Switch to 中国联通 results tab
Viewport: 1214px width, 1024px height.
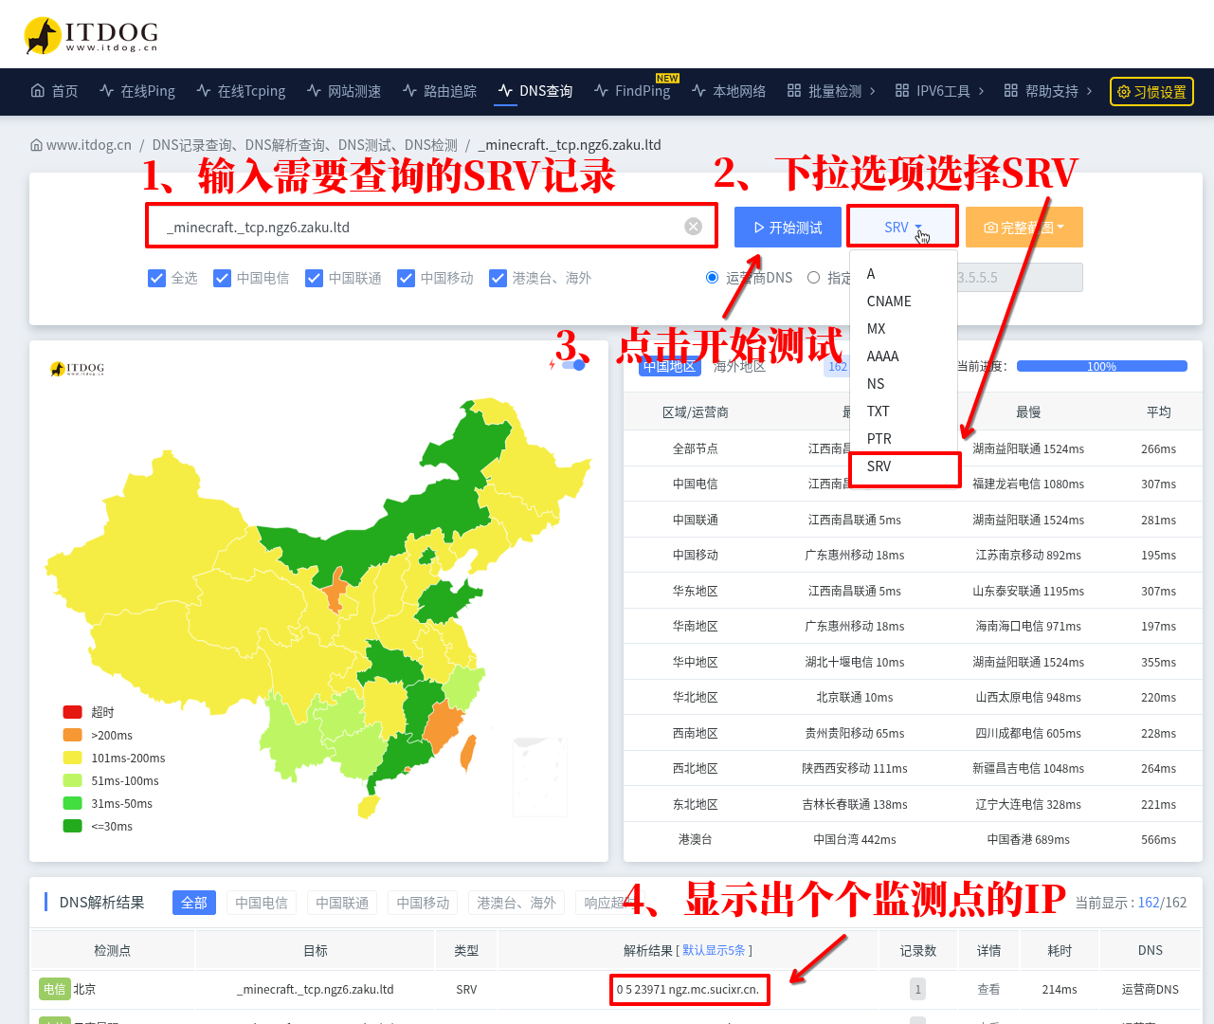[x=342, y=903]
